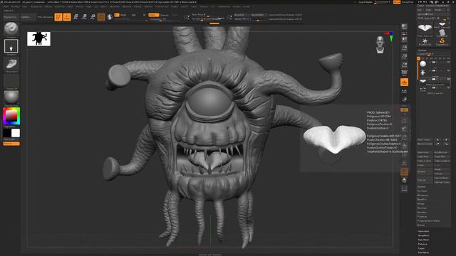Screen dimensions: 456x256
Task: Click the head navigation gizmo in viewport
Action: tap(380, 45)
